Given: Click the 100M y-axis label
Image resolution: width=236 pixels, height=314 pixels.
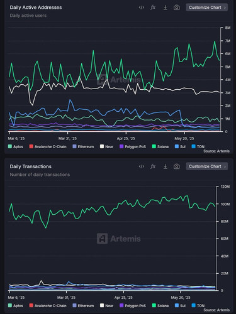Looking at the screenshot, I should pyautogui.click(x=225, y=204).
